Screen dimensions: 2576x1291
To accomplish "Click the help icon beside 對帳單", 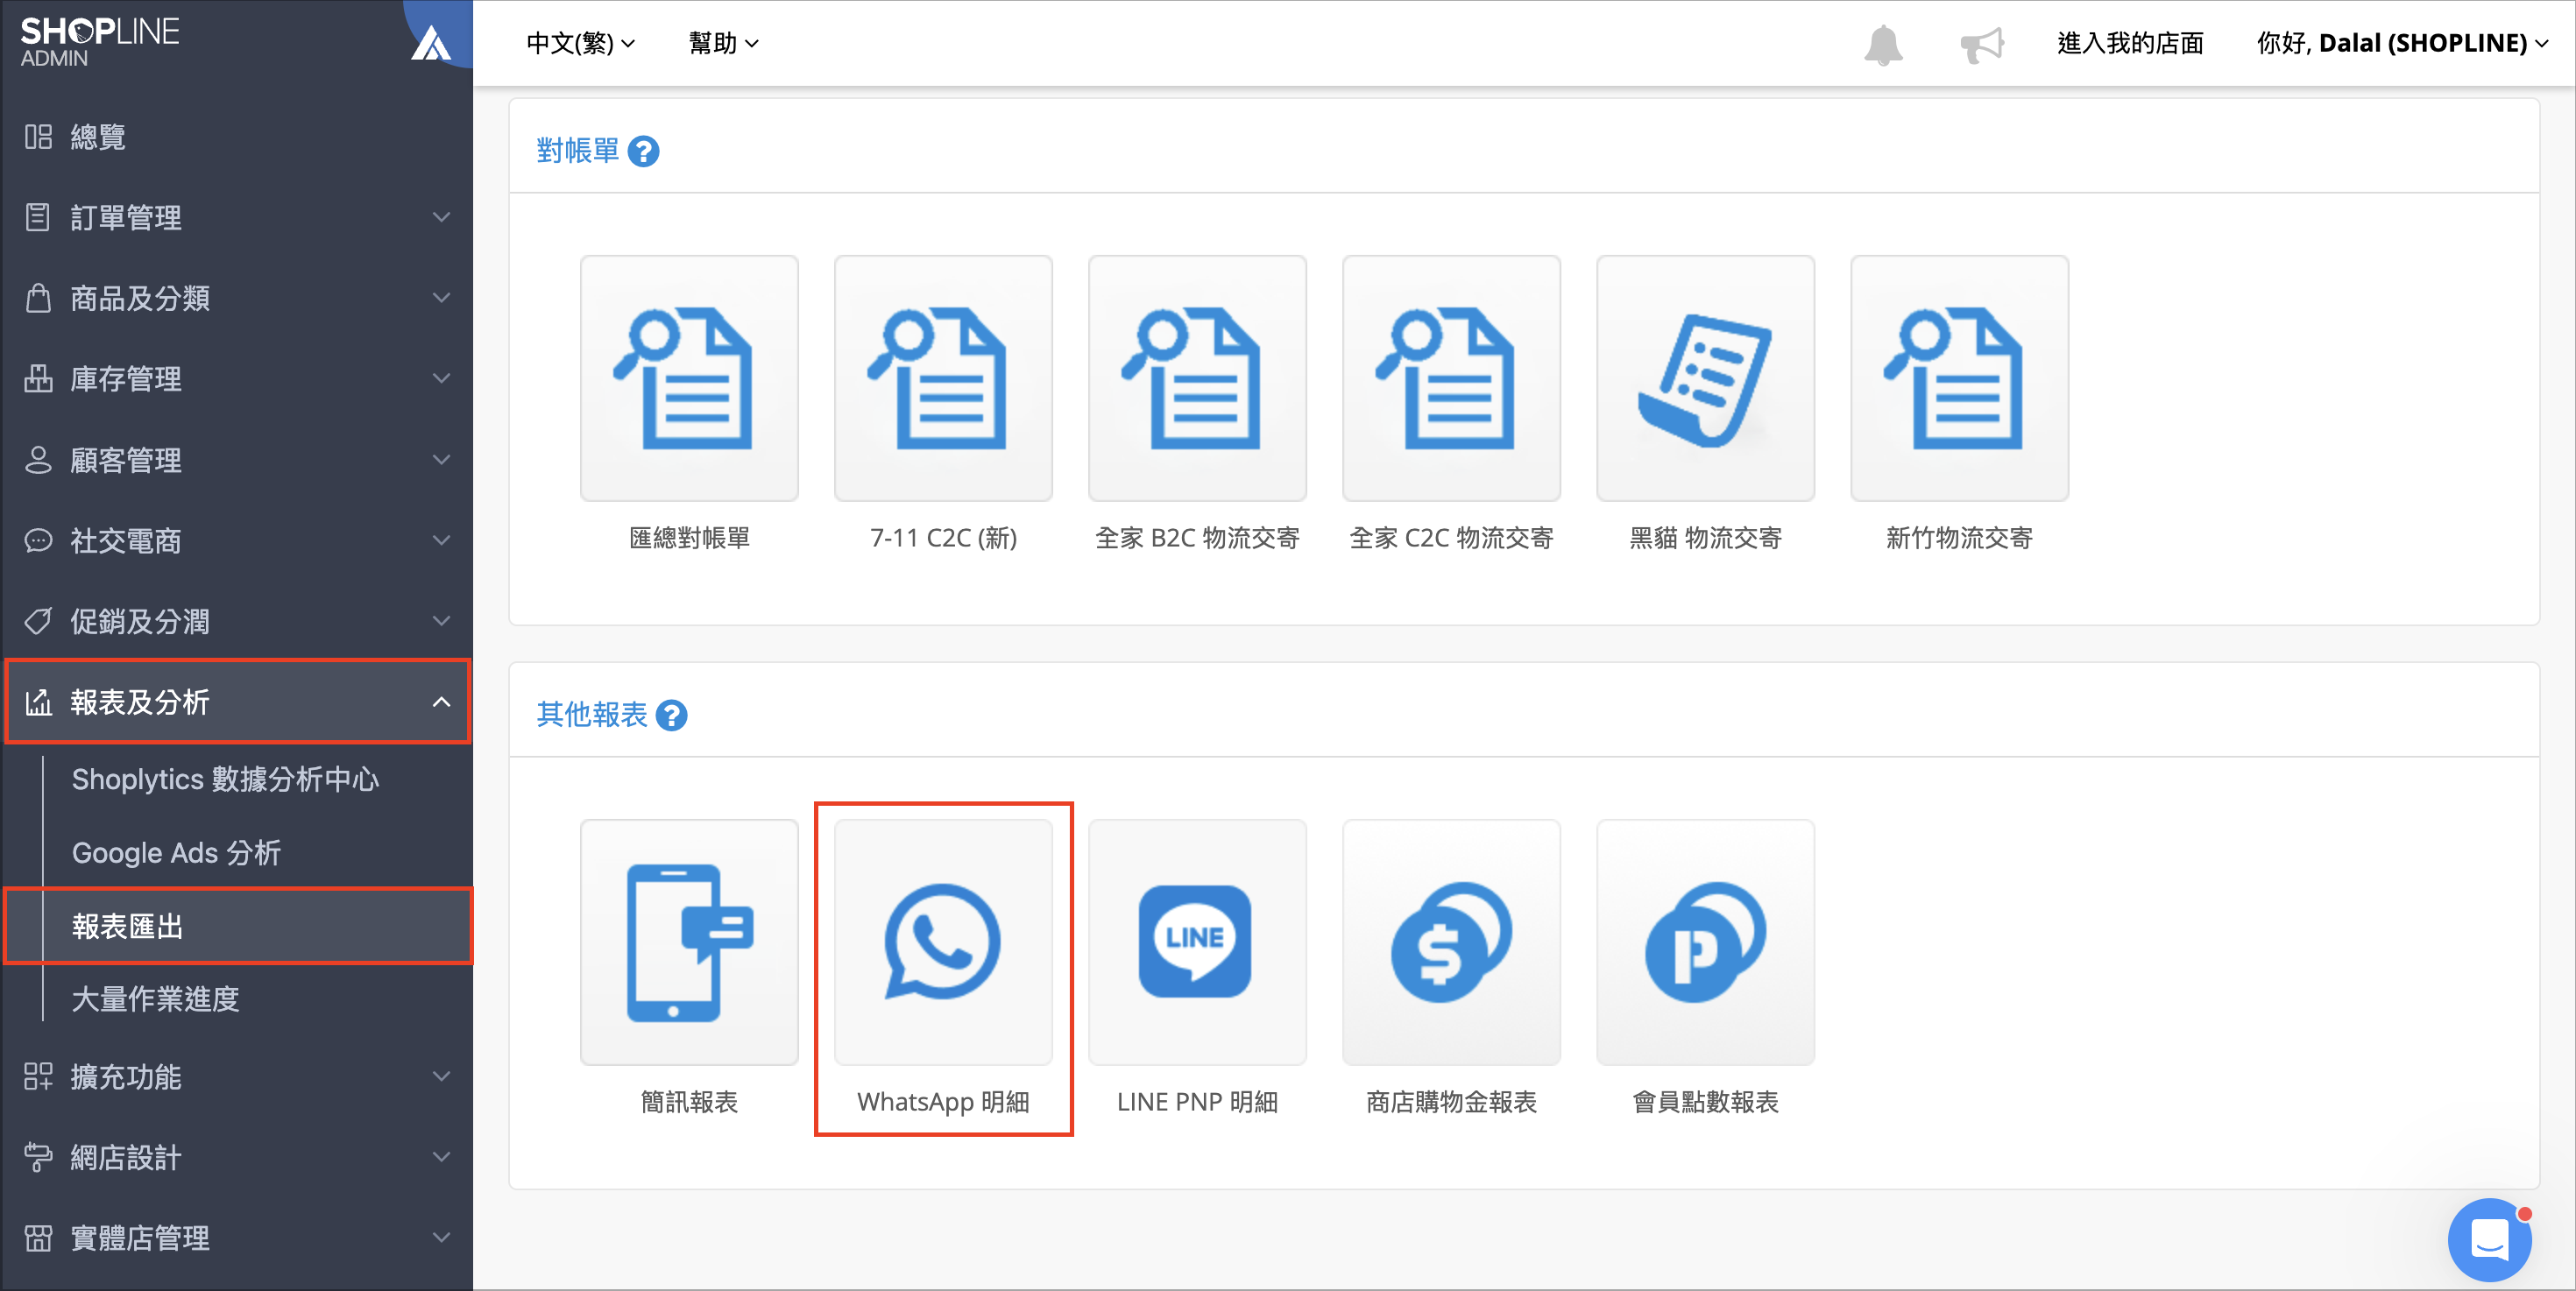I will (643, 152).
